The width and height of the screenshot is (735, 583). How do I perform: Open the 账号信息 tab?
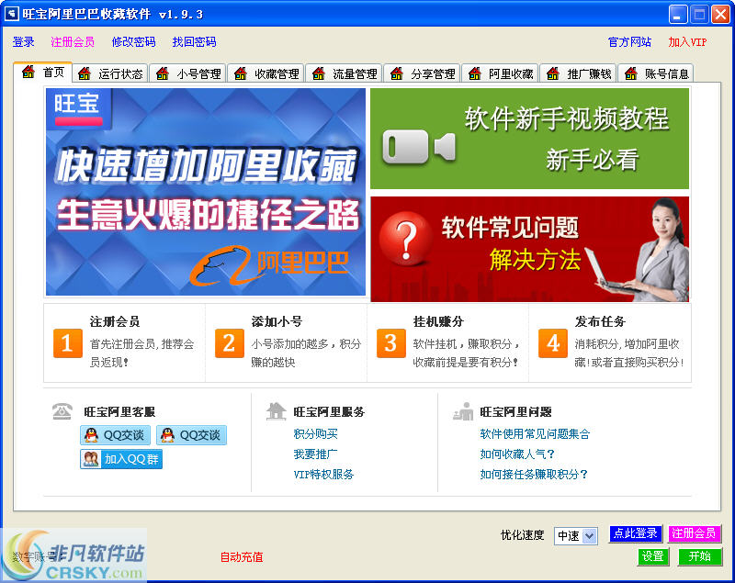coord(656,73)
